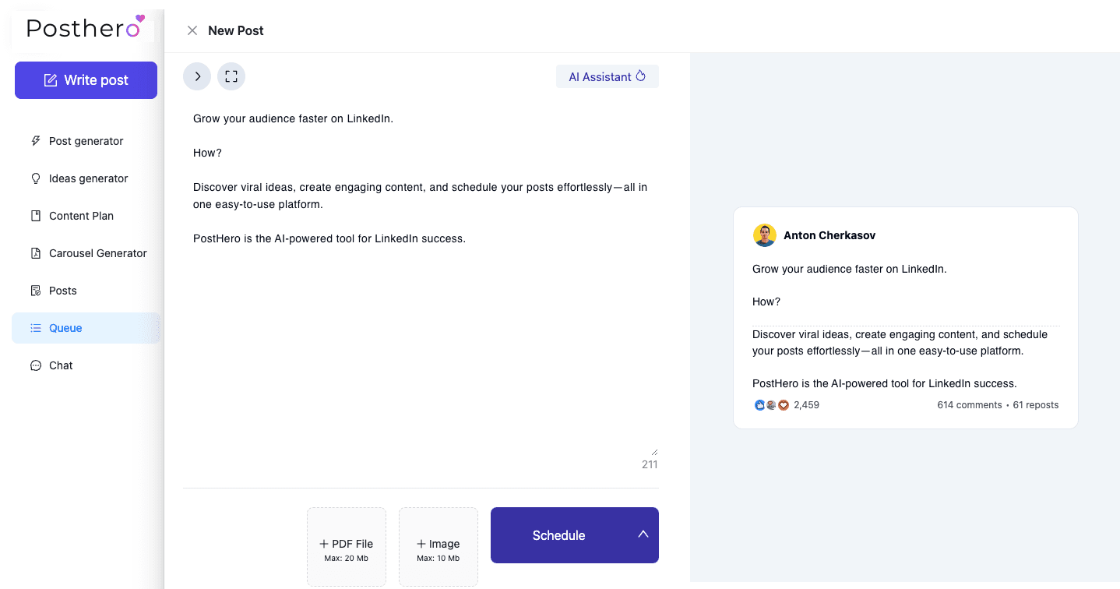The image size is (1120, 589).
Task: Click the Chat bubble icon
Action: (x=35, y=365)
